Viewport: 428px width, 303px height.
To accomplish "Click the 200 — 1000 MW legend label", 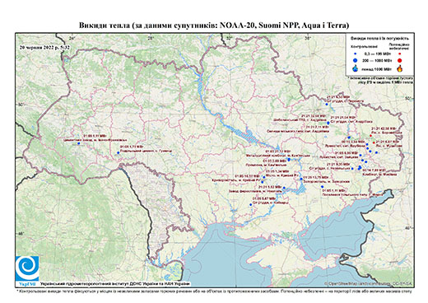I will coord(378,60).
